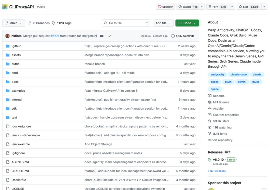This screenshot has height=190, width=270.
Task: Click the fork icon beside 8.1k forks
Action: coord(210,134)
